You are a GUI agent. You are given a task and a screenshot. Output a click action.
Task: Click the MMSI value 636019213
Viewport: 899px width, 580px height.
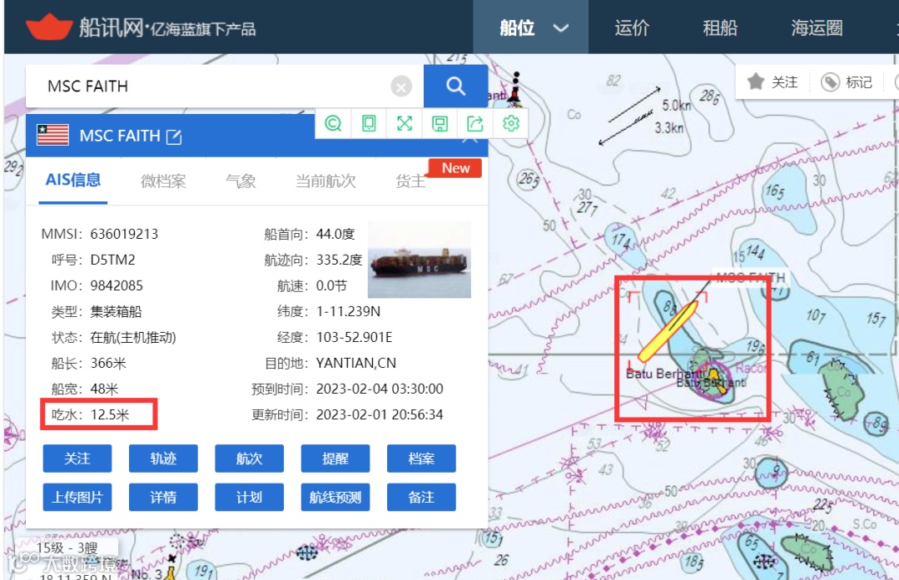click(124, 234)
